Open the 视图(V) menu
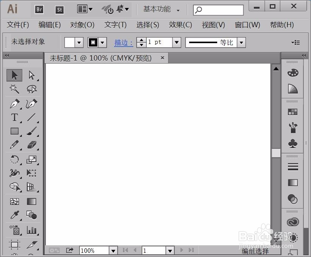The height and width of the screenshot is (257, 311). tap(213, 25)
